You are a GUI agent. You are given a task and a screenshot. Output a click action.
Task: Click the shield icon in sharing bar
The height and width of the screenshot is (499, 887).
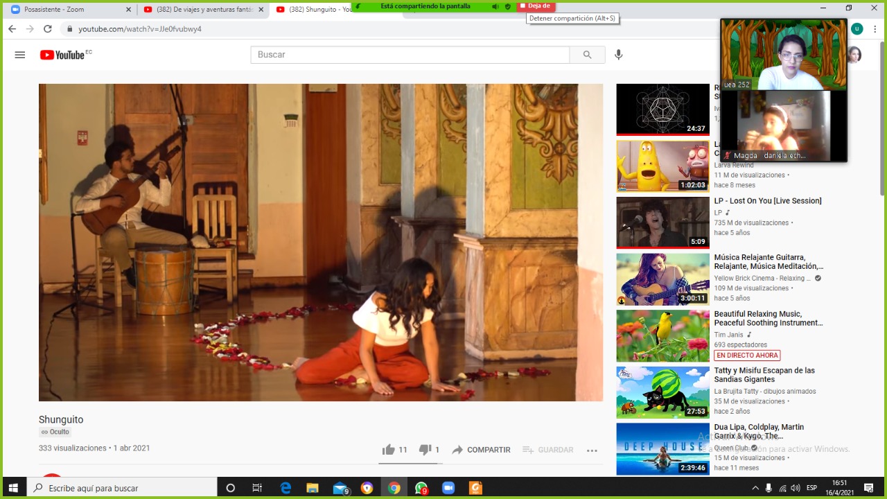point(508,6)
